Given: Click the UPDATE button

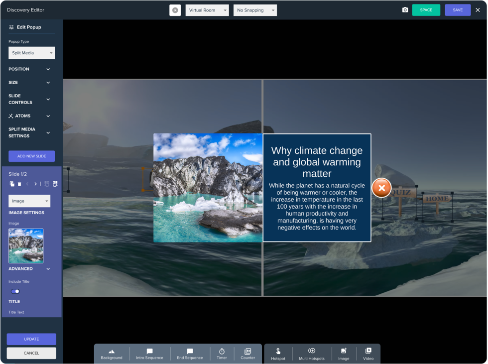Looking at the screenshot, I should pos(31,339).
